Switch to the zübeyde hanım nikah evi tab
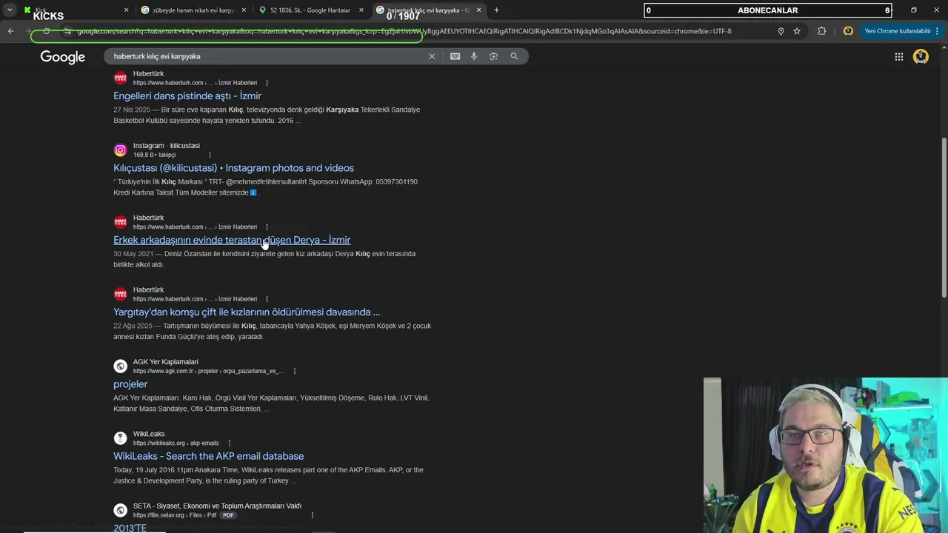 click(193, 10)
